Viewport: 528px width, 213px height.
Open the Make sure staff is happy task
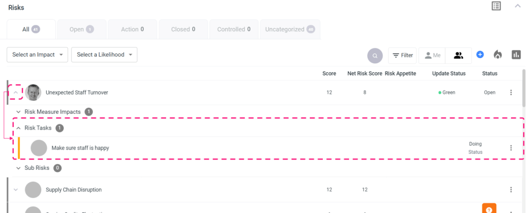point(80,148)
